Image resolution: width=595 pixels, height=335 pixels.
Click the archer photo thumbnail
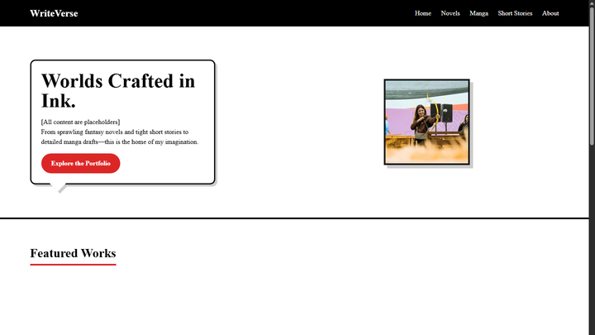click(x=426, y=122)
